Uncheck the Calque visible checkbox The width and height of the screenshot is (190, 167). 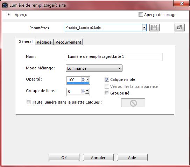107,79
